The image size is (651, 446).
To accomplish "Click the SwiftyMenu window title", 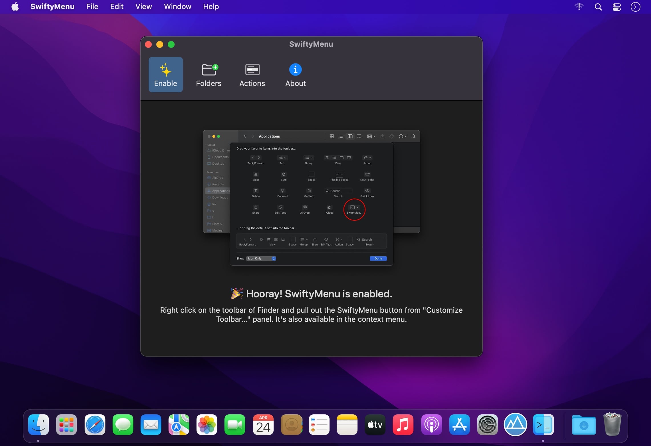I will point(311,44).
